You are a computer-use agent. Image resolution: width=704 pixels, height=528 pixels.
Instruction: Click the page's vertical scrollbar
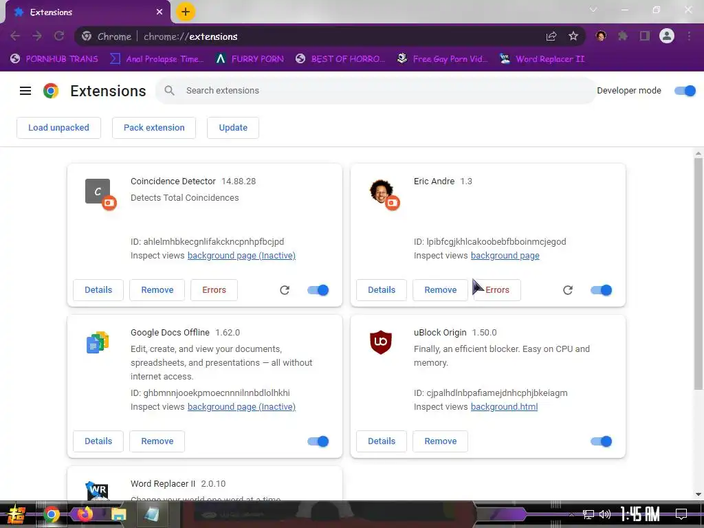(698, 274)
